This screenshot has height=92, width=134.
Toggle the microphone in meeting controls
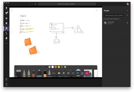point(64,73)
